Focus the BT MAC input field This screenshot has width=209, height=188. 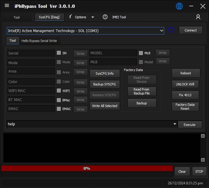point(31,100)
